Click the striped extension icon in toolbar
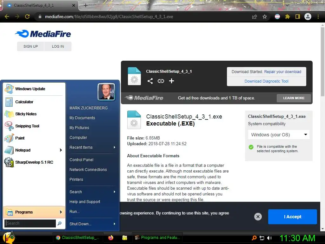 coord(277,17)
